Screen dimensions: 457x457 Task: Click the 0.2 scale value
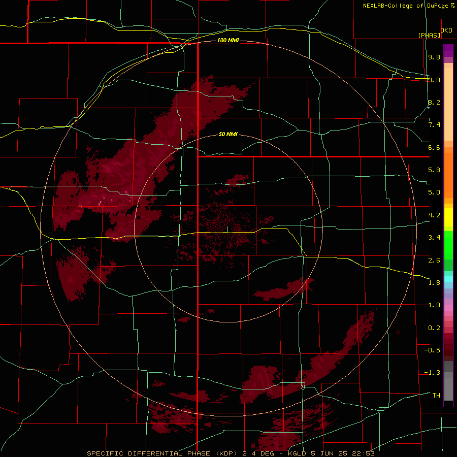click(x=434, y=328)
